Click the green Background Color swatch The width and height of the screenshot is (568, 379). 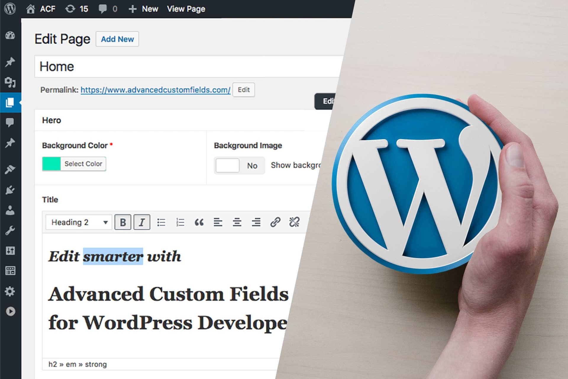51,164
